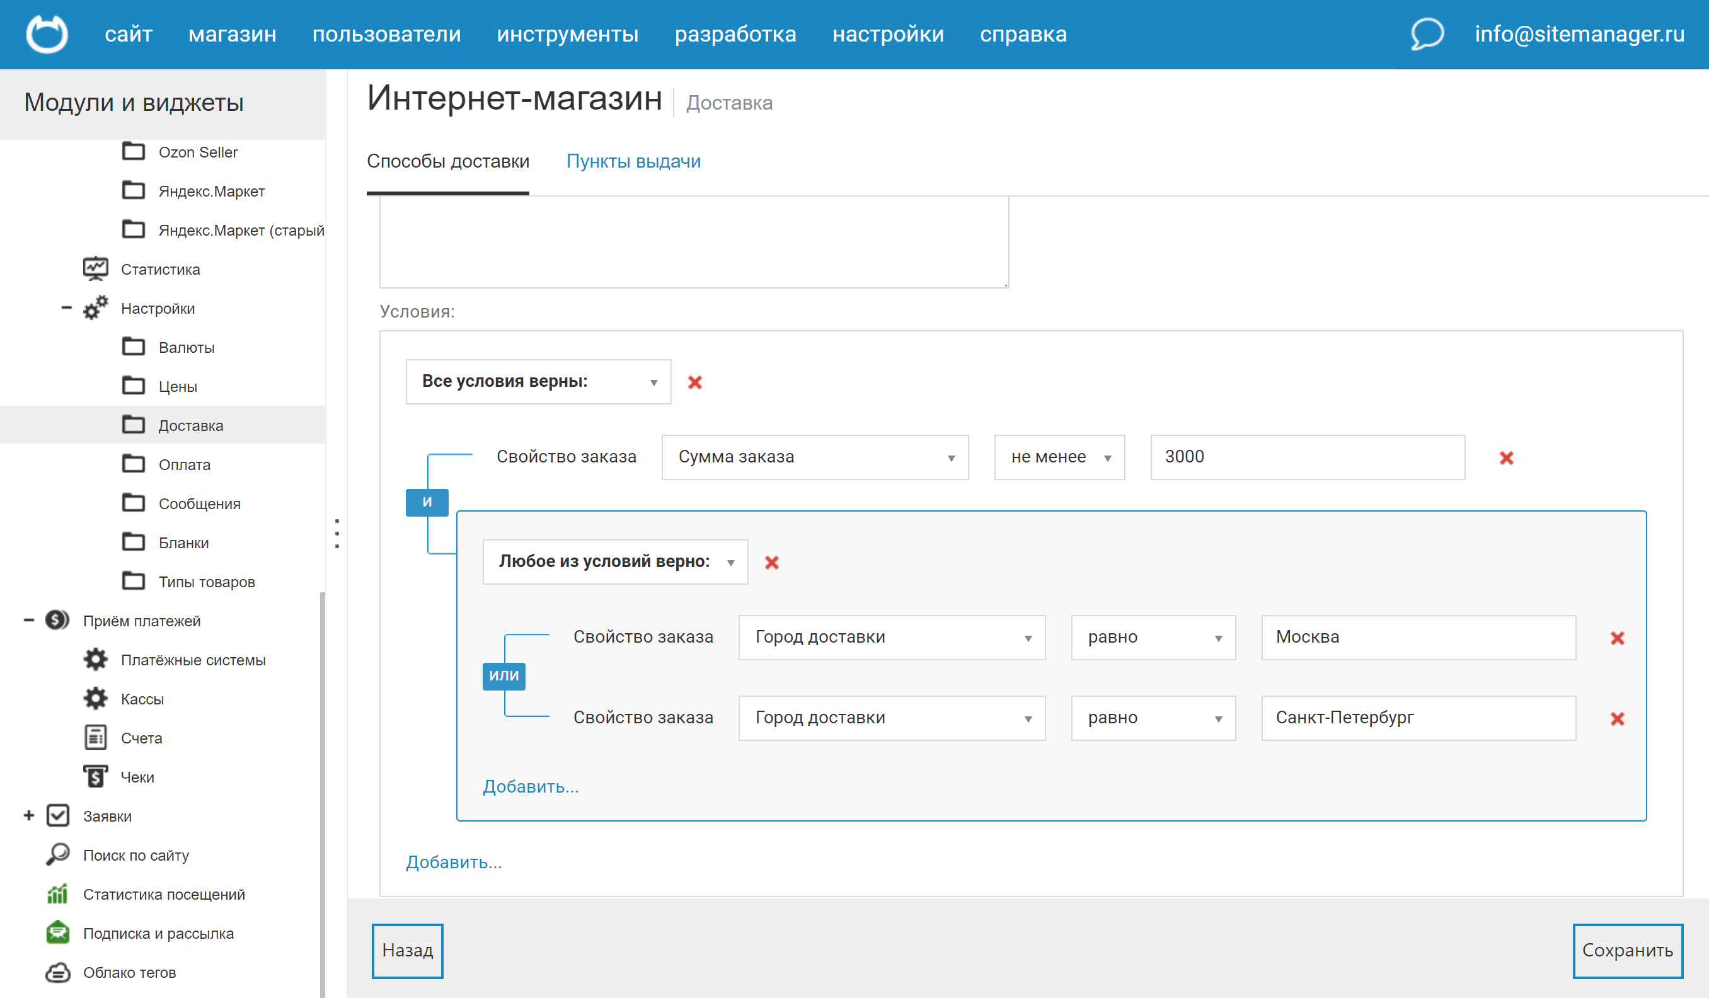Viewport: 1709px width, 998px height.
Task: Switch to the Пункты выдачи tab
Action: (x=634, y=161)
